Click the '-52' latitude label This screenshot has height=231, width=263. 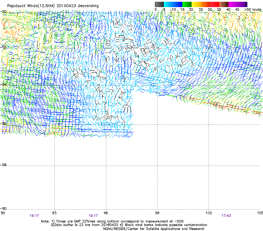[3, 47]
